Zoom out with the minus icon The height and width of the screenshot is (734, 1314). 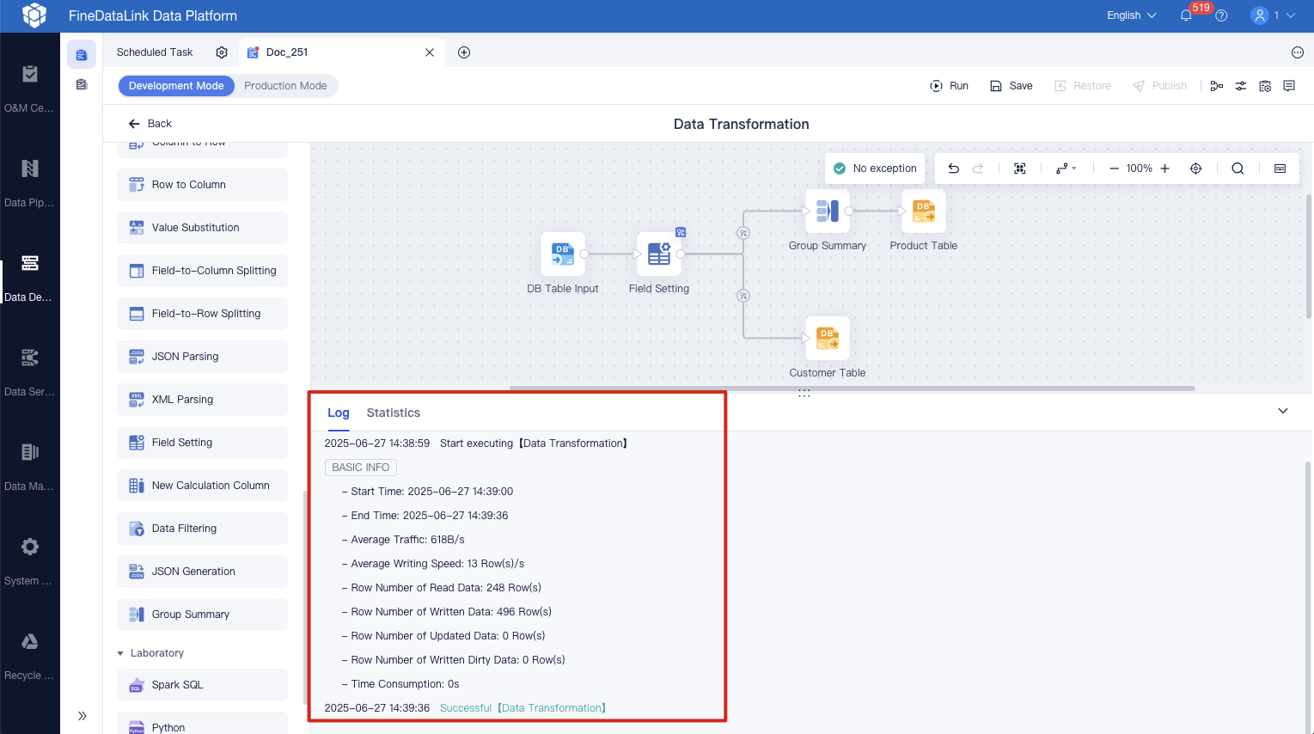[x=1114, y=168]
